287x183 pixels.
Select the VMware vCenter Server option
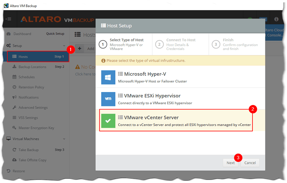[x=180, y=120]
